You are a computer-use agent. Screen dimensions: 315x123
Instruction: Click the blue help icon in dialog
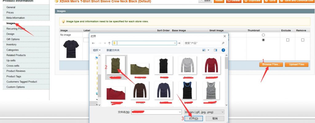point(223,50)
